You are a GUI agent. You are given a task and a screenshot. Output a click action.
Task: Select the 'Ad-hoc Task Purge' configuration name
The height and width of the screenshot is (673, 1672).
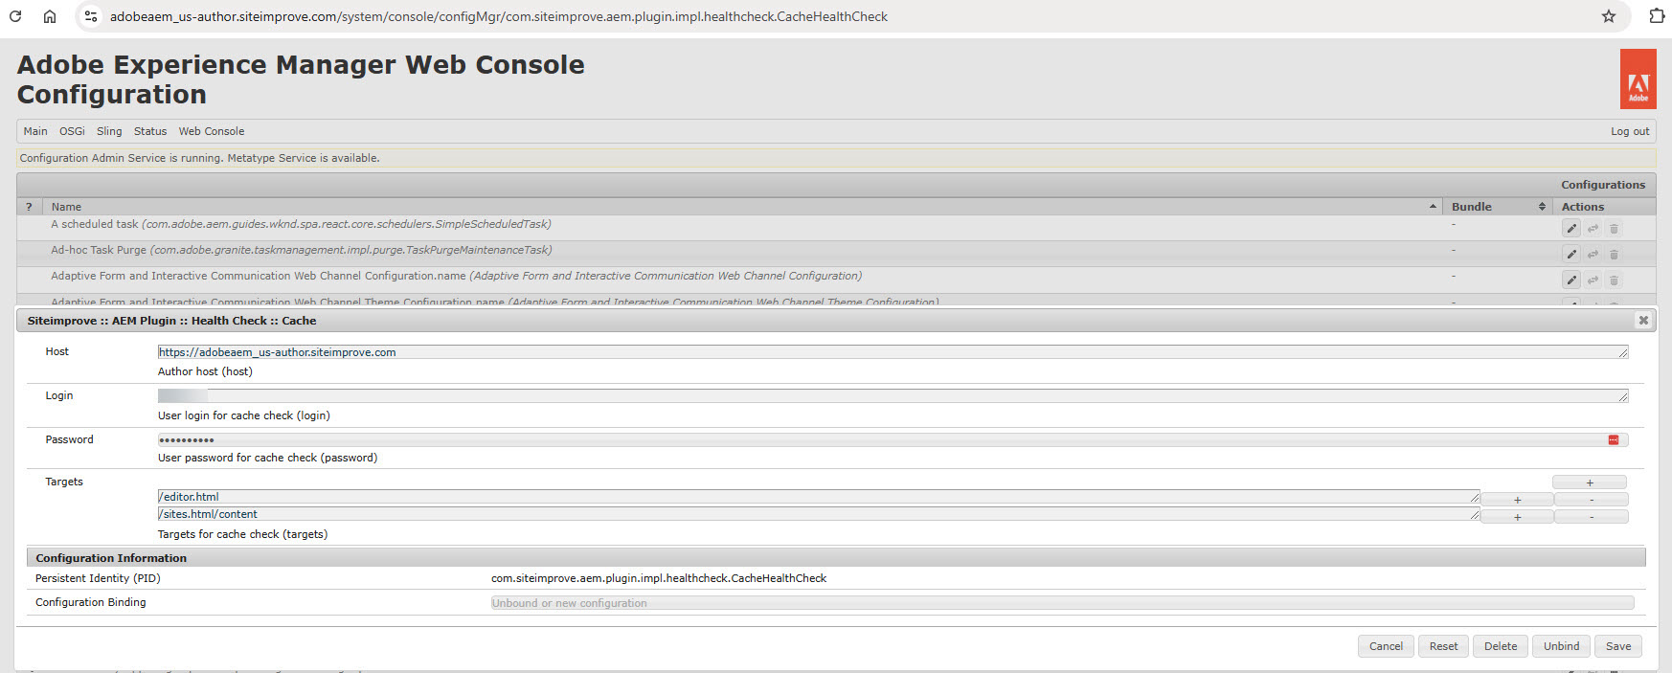[302, 250]
